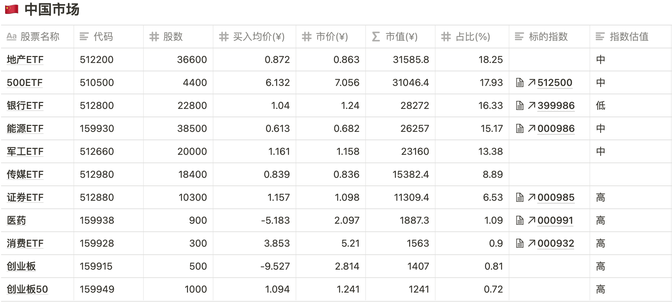Open the 指数估值 column header menu
The image size is (672, 302).
(x=628, y=37)
